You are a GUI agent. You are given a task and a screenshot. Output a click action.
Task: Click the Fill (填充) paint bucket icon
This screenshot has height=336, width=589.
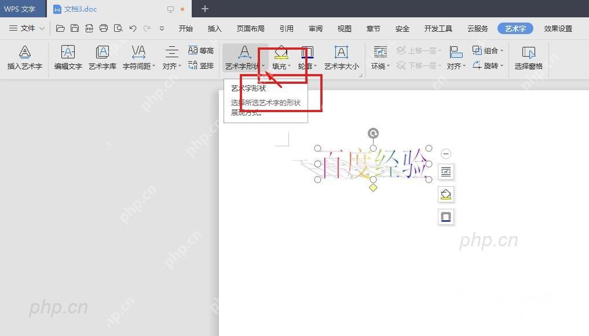pyautogui.click(x=281, y=53)
